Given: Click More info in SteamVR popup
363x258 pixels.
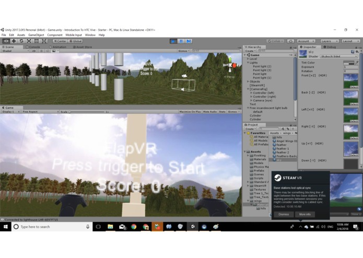Looking at the screenshot, I should click(x=305, y=214).
